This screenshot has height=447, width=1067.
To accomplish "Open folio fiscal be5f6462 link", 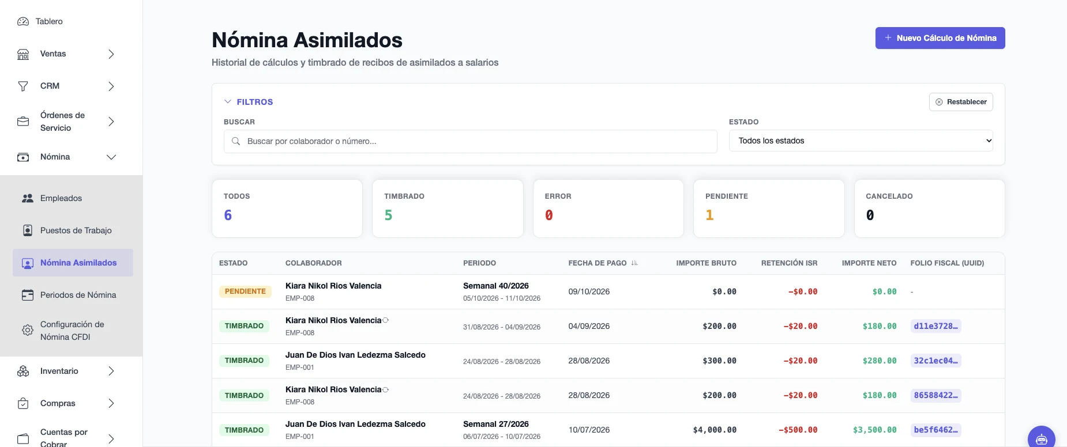I will pyautogui.click(x=935, y=430).
